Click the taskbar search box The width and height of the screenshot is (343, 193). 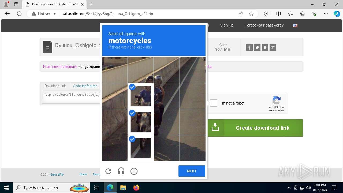click(51, 188)
